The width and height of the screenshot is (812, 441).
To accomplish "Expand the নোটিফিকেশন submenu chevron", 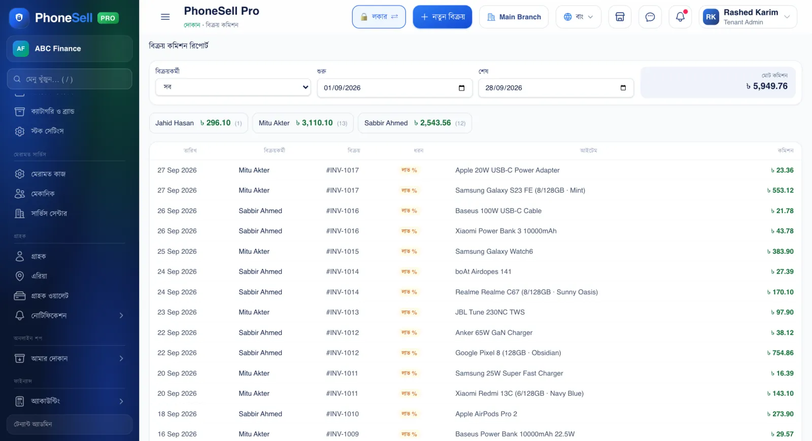I will pos(121,316).
